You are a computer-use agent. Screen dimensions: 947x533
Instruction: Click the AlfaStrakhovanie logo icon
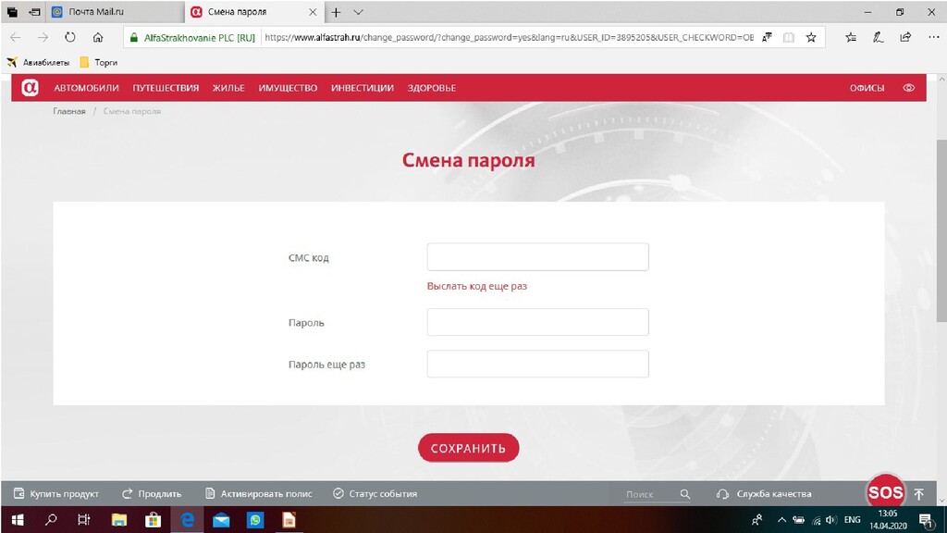coord(30,88)
